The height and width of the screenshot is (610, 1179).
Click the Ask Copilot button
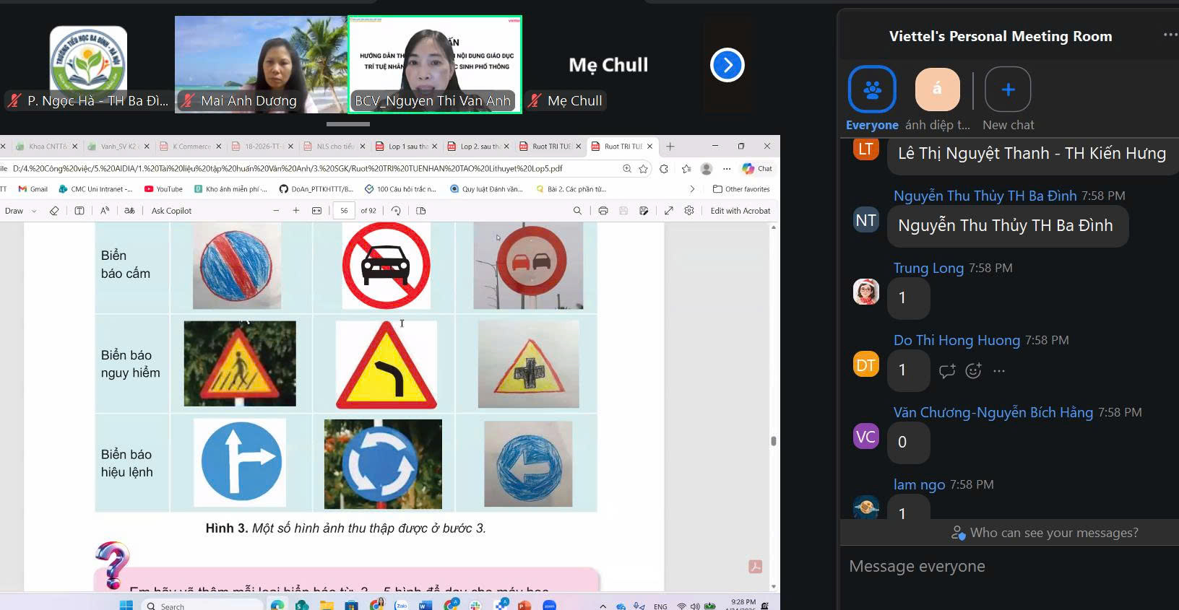coord(171,211)
